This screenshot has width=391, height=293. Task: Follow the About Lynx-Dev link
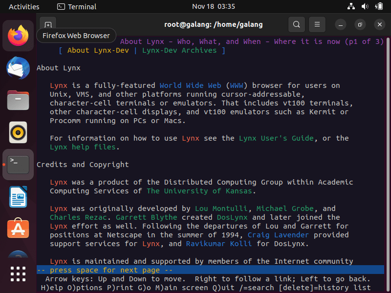coord(98,50)
